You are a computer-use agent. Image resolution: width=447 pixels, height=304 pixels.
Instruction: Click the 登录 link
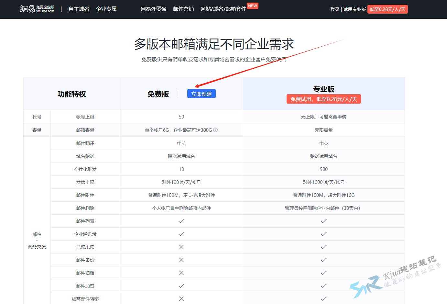pos(335,9)
